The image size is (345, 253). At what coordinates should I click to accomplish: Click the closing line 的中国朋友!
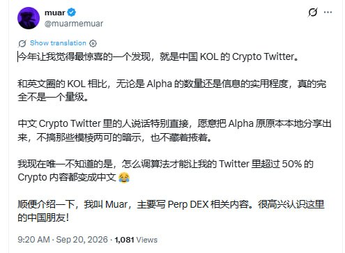tap(43, 217)
